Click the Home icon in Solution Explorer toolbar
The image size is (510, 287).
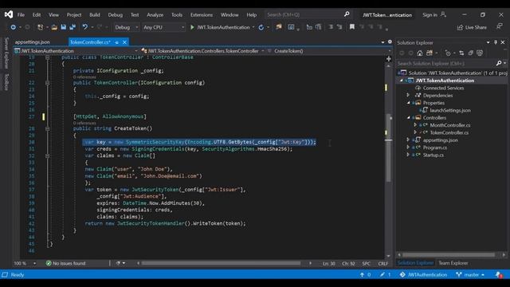[x=420, y=53]
